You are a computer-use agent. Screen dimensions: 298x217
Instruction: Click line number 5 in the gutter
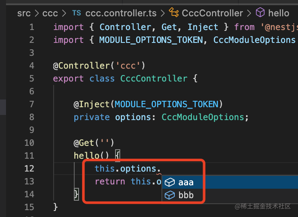tap(32, 78)
